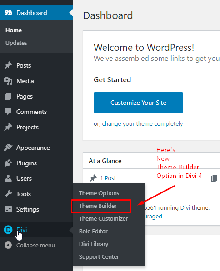Click Collapse menu text
The width and height of the screenshot is (220, 271).
coord(35,246)
